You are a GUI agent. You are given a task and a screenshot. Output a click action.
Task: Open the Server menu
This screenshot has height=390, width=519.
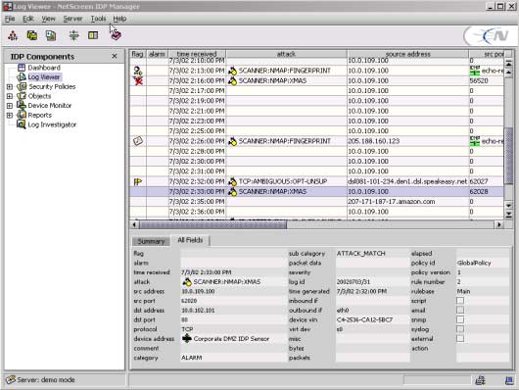[72, 19]
